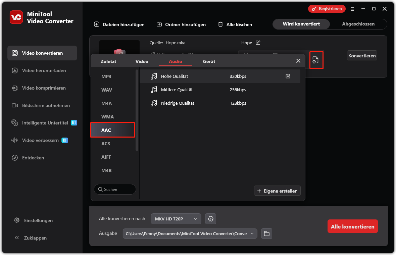Select Hohe Qualität 320kbps preset
The image size is (396, 255).
tap(220, 76)
